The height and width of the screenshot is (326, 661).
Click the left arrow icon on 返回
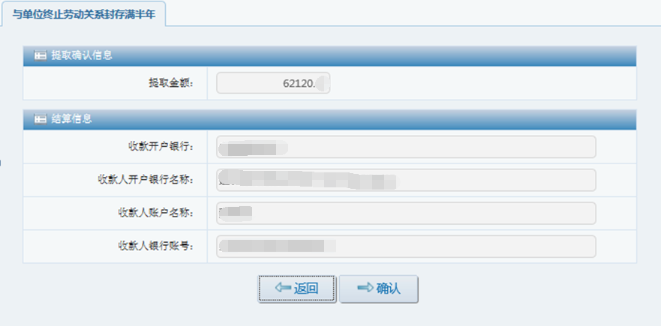pos(283,288)
